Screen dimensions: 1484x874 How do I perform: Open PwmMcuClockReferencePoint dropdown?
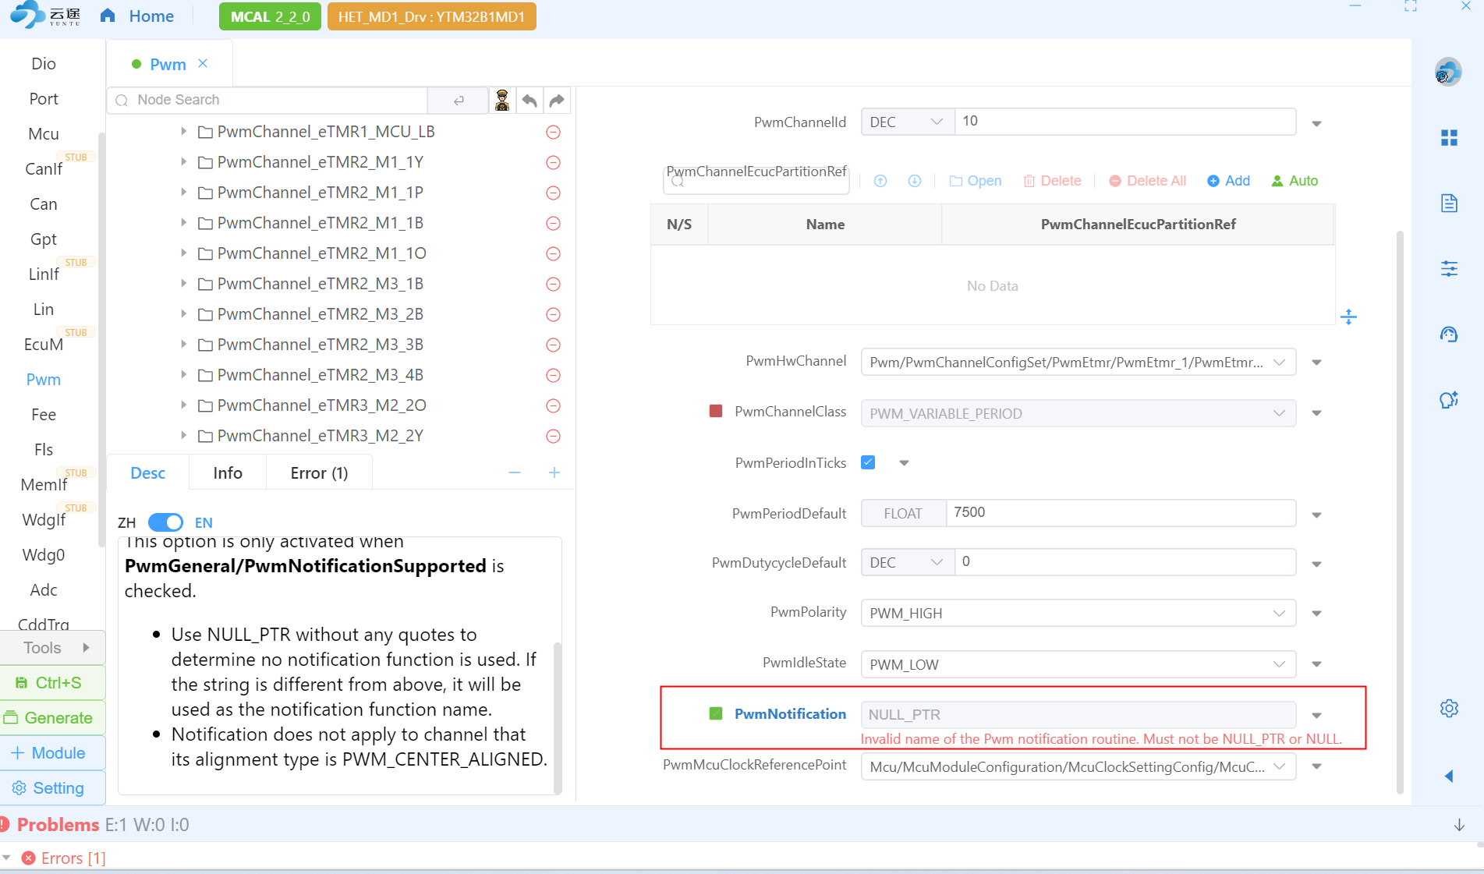(1078, 766)
